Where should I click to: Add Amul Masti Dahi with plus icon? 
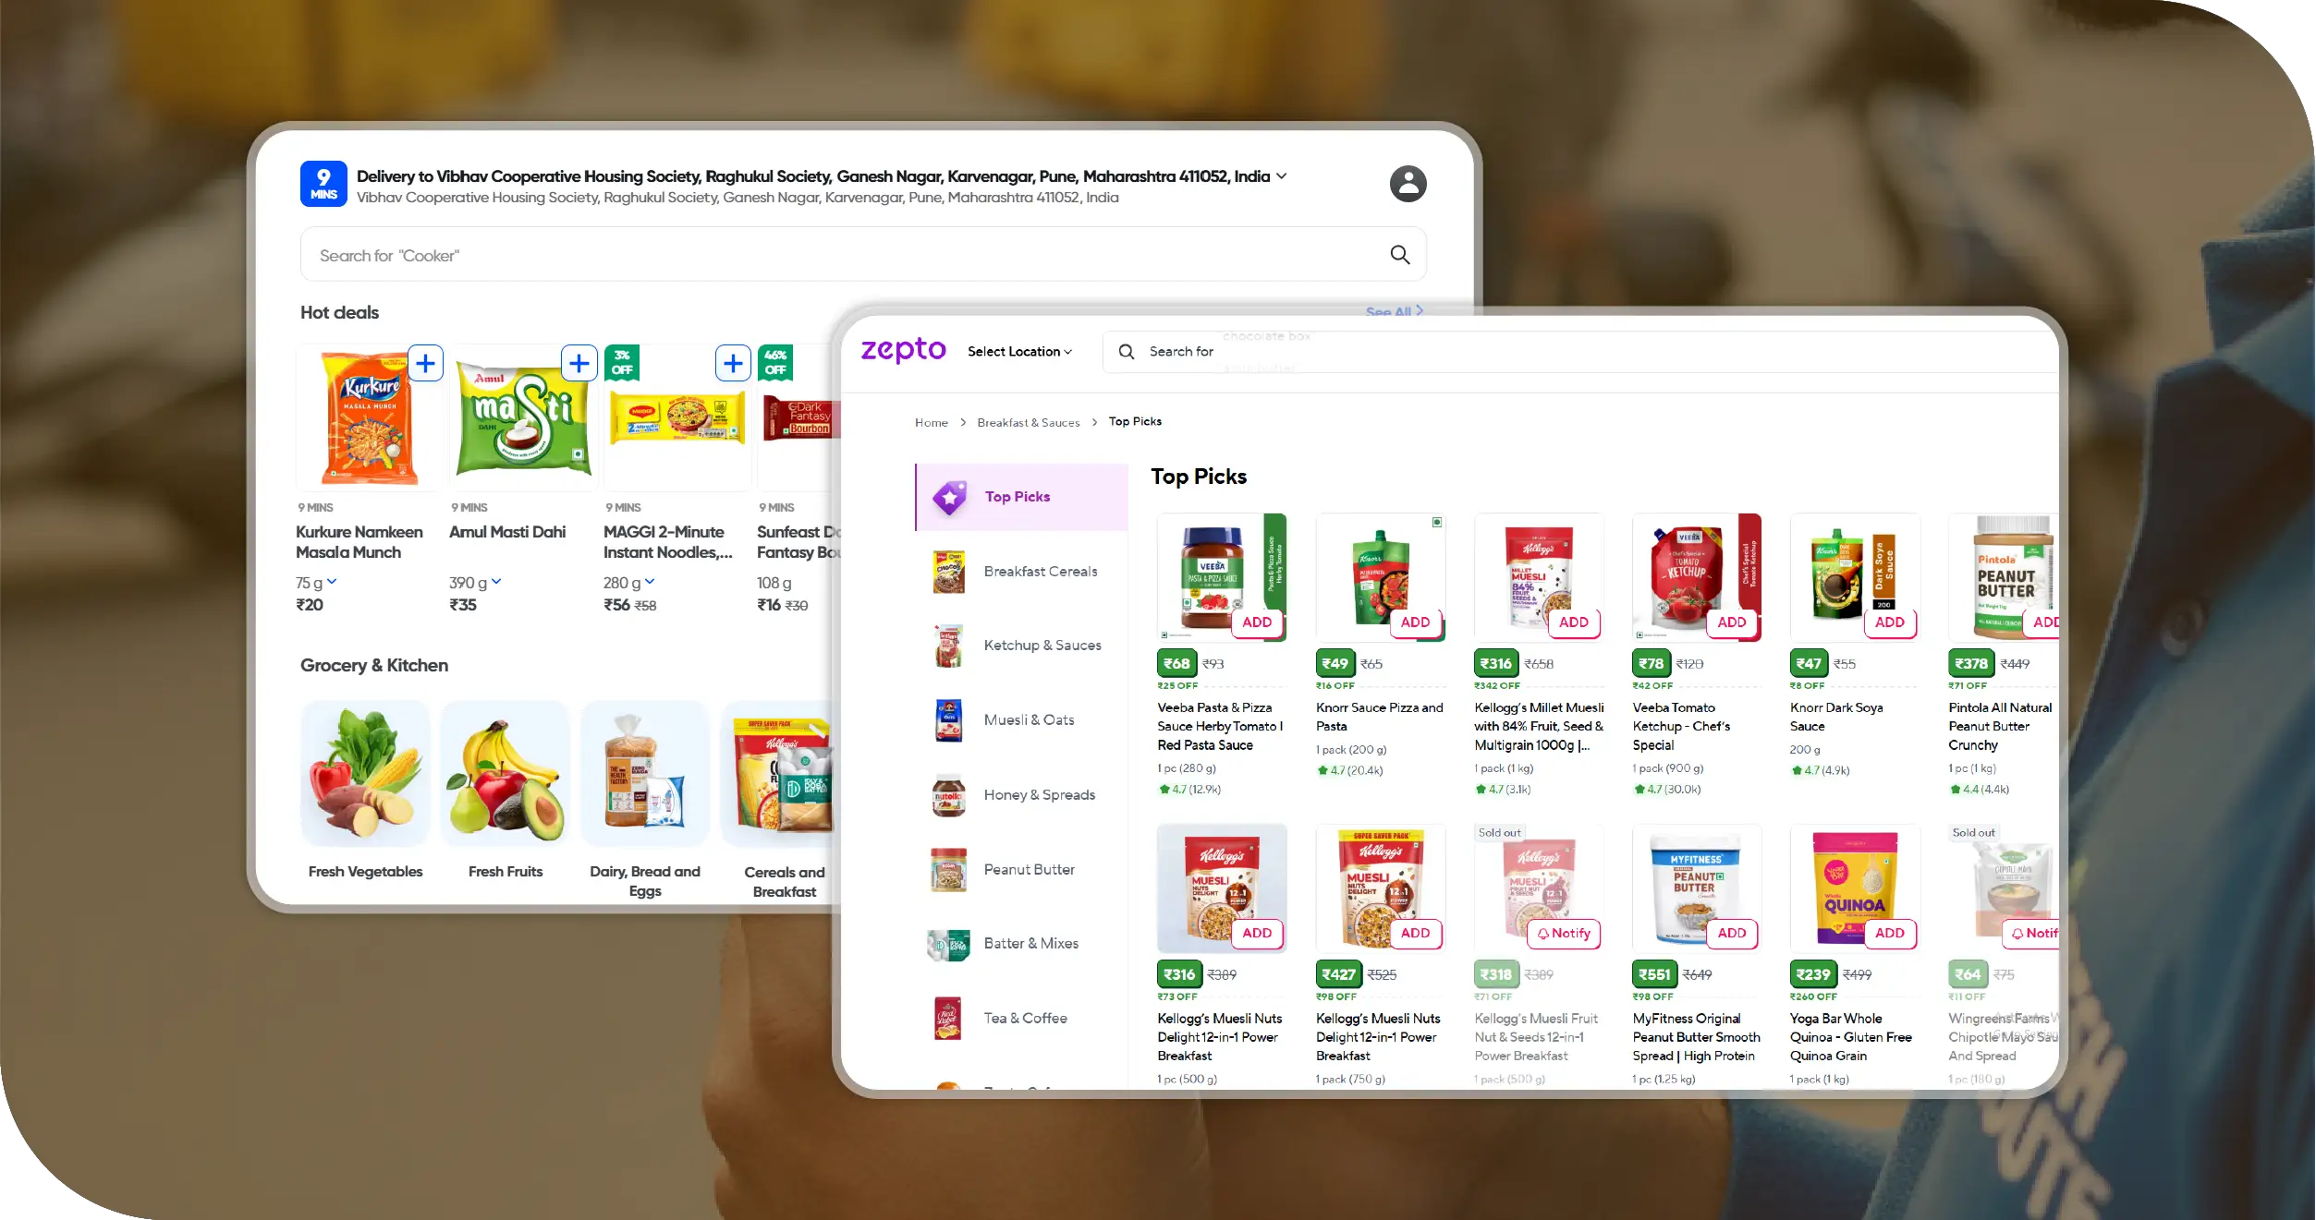point(579,364)
